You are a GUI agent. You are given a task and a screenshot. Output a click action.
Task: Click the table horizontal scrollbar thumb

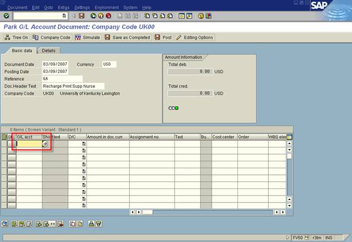coord(147,212)
